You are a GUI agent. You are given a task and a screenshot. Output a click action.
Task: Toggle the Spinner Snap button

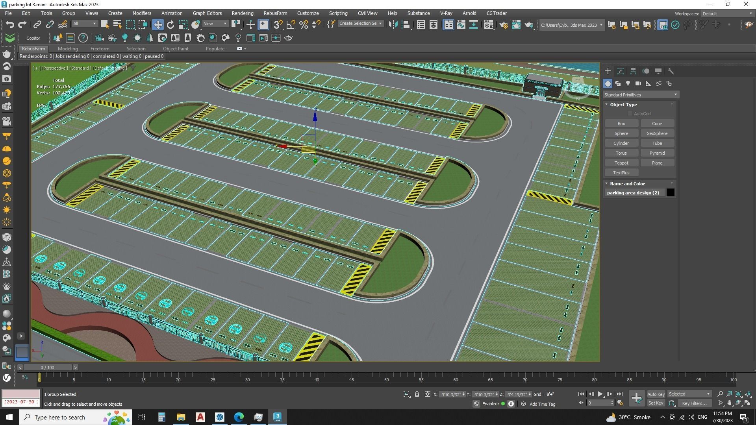tap(316, 24)
